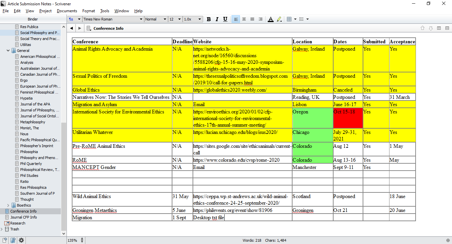Select Ergo in the binder
The height and width of the screenshot is (244, 452).
tap(24, 80)
